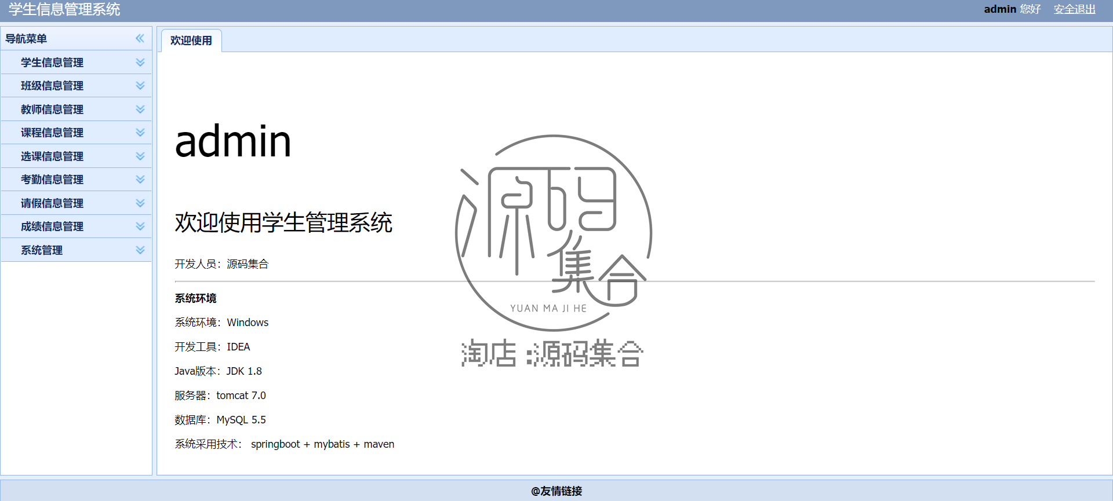Expand the 选课信息管理 chevron
The width and height of the screenshot is (1113, 501).
(x=140, y=156)
